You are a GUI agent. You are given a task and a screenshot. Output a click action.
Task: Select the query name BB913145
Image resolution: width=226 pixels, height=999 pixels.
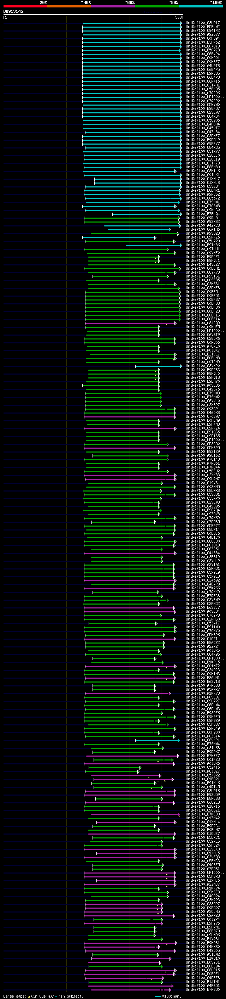(x=13, y=11)
